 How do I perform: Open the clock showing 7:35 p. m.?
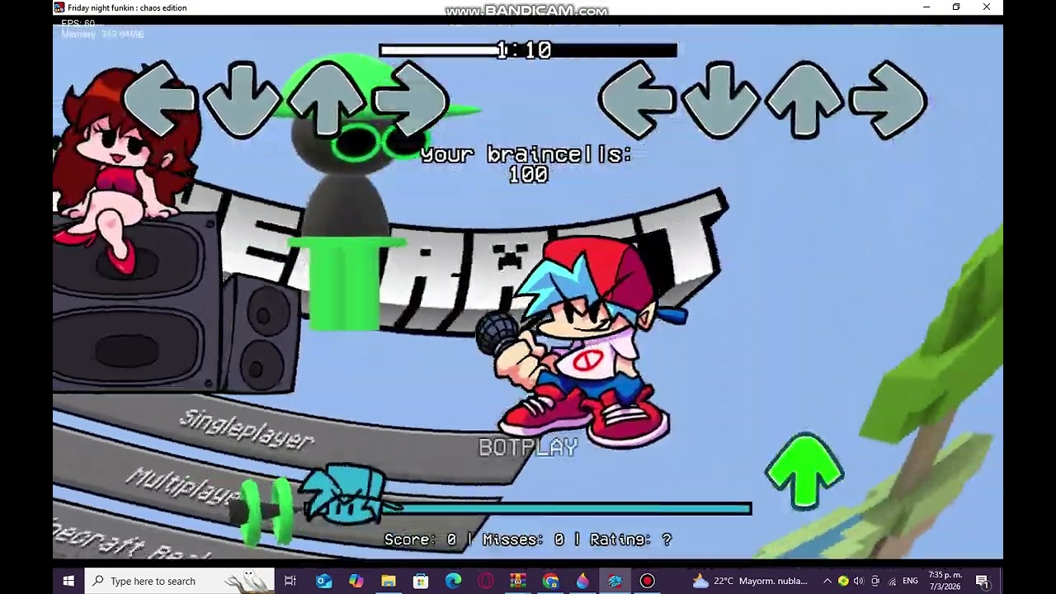click(x=945, y=581)
